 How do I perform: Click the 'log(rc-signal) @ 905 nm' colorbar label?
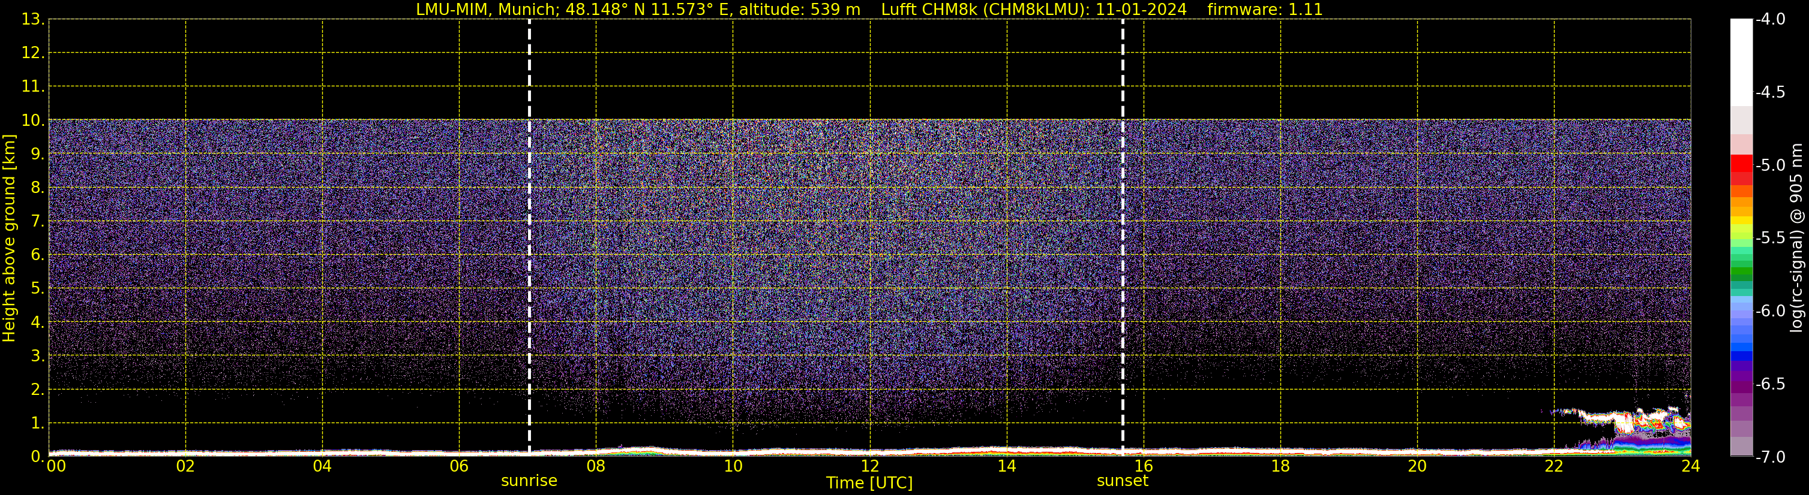tap(1796, 238)
